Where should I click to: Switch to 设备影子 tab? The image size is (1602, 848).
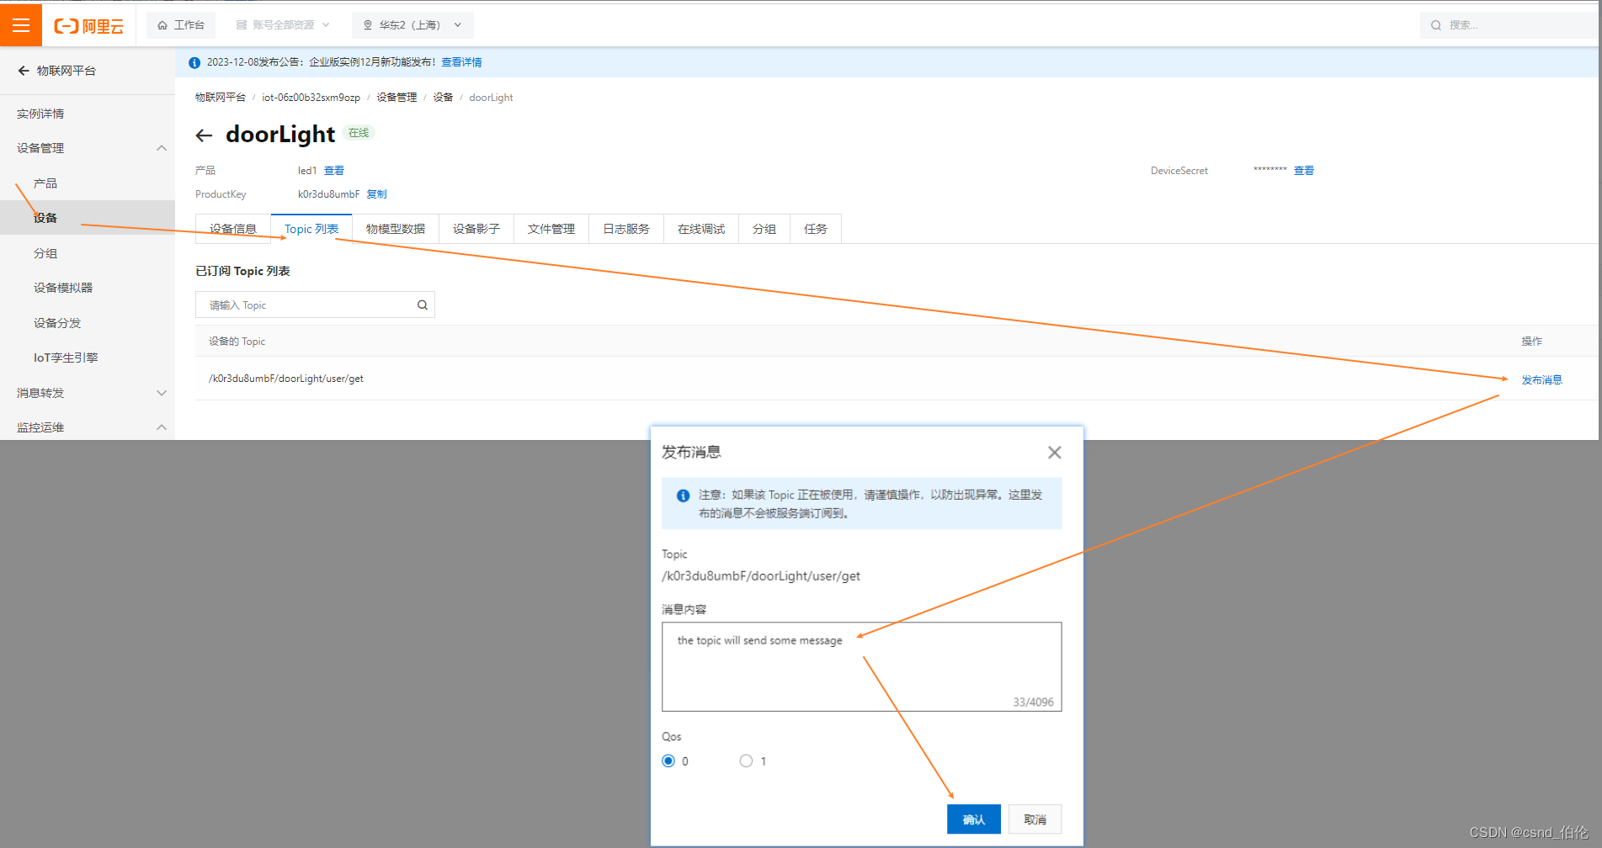coord(476,229)
